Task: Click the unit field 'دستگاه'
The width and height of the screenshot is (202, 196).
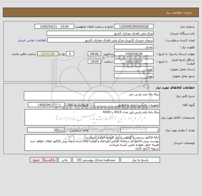Action: tap(46, 130)
